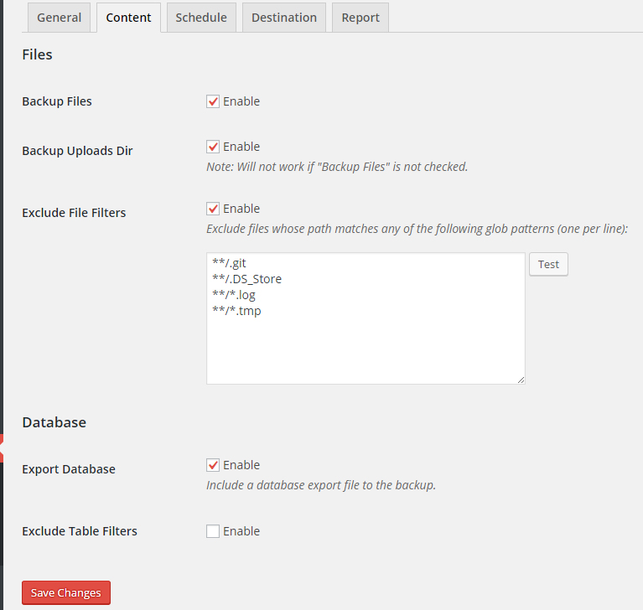The image size is (643, 610).
Task: Untick the Export Database checkbox
Action: click(x=213, y=465)
